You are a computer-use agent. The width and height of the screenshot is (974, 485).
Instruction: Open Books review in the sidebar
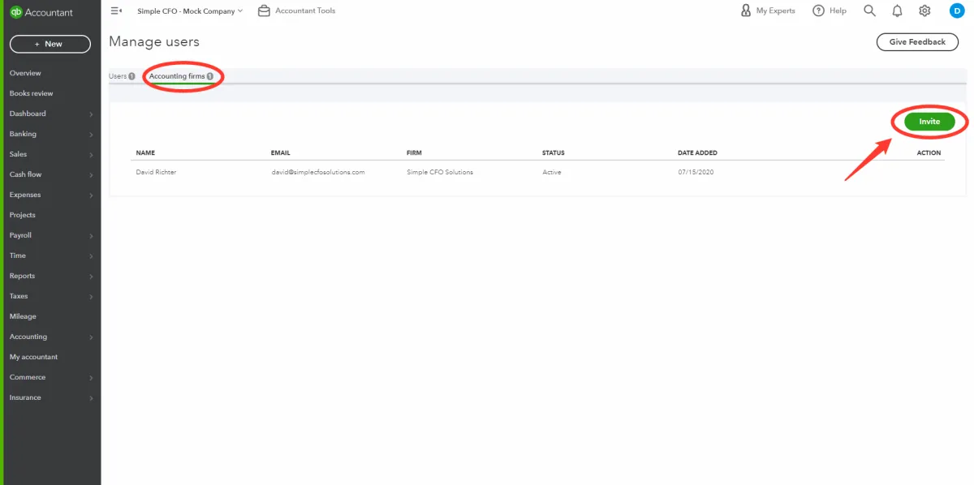31,93
